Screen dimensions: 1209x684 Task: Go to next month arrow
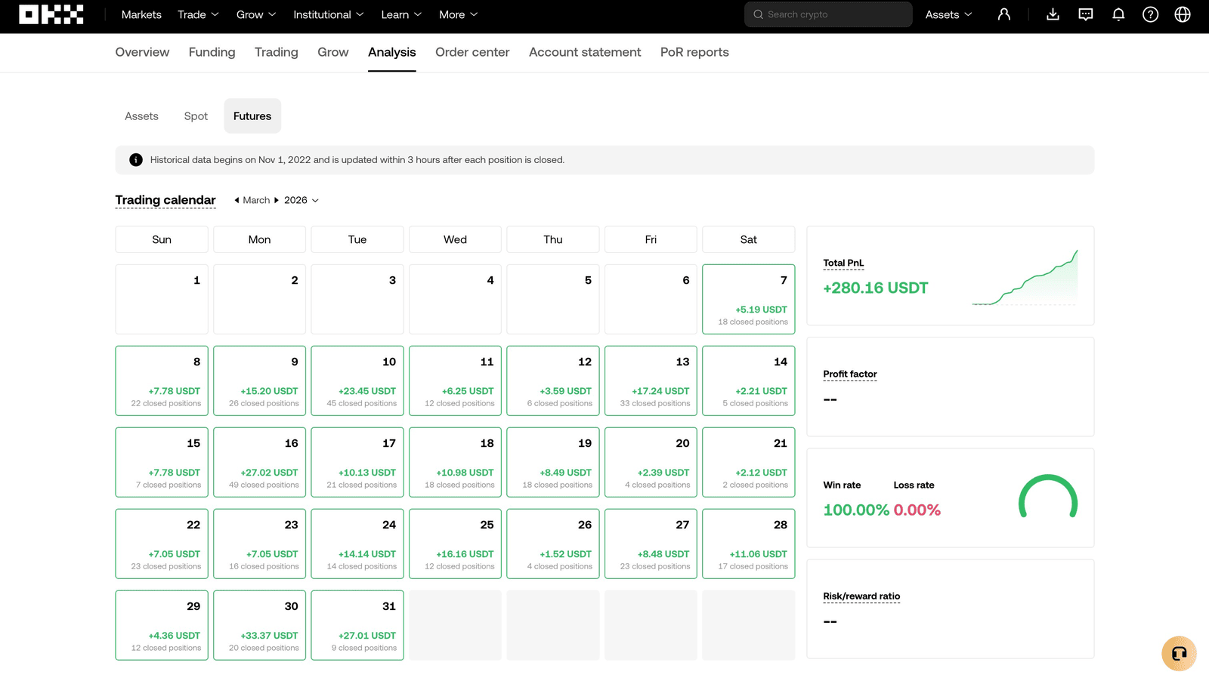[277, 200]
